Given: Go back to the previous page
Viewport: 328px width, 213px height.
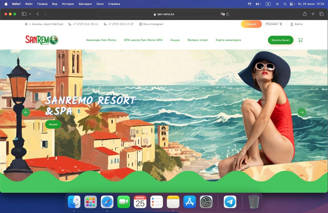Looking at the screenshot, I should tap(38, 14).
